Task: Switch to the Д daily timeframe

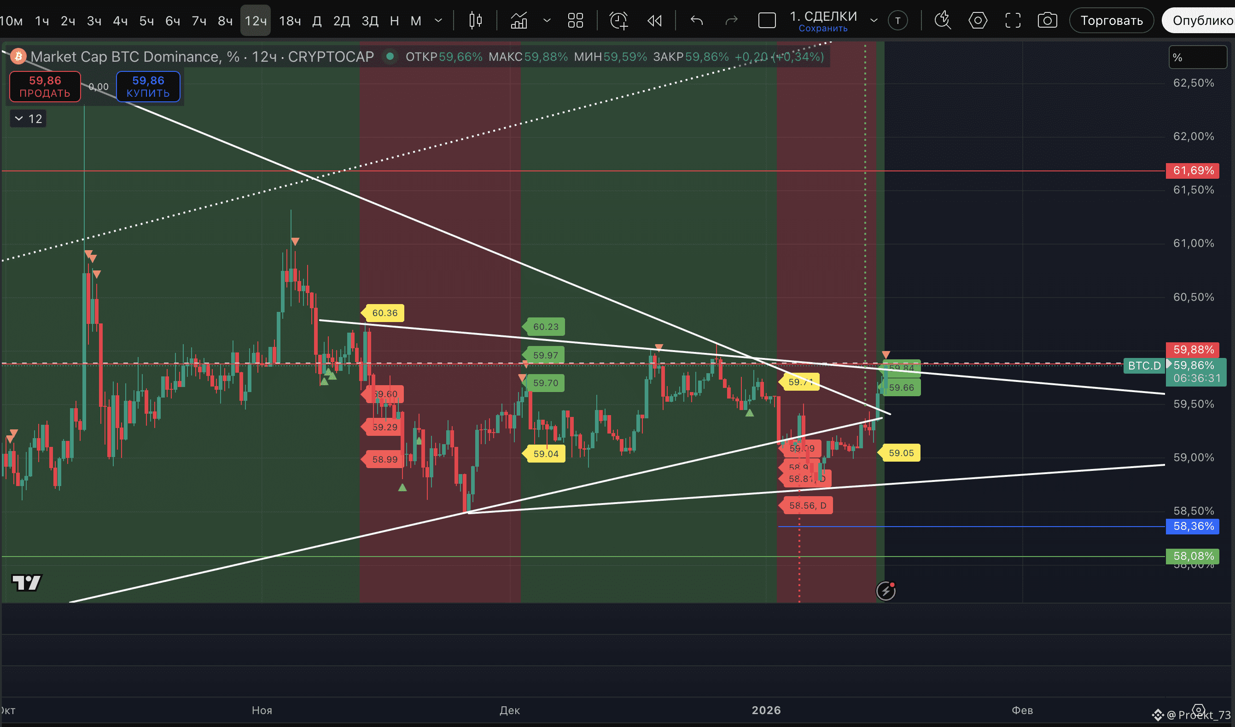Action: (317, 21)
